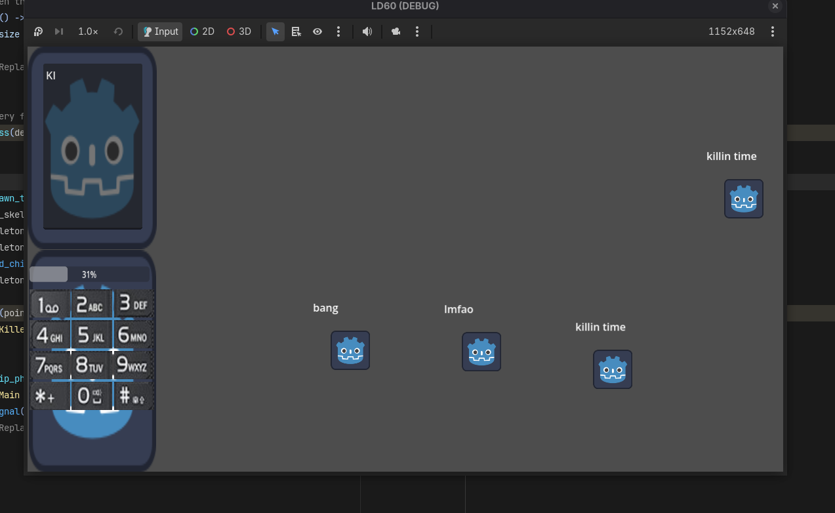This screenshot has height=513, width=835.
Task: Click phone keypad key 2 ABC
Action: click(x=91, y=304)
